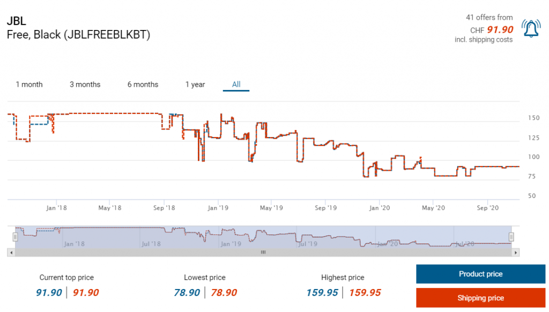Image resolution: width=549 pixels, height=312 pixels.
Task: Switch to the 3 months view
Action: [85, 85]
